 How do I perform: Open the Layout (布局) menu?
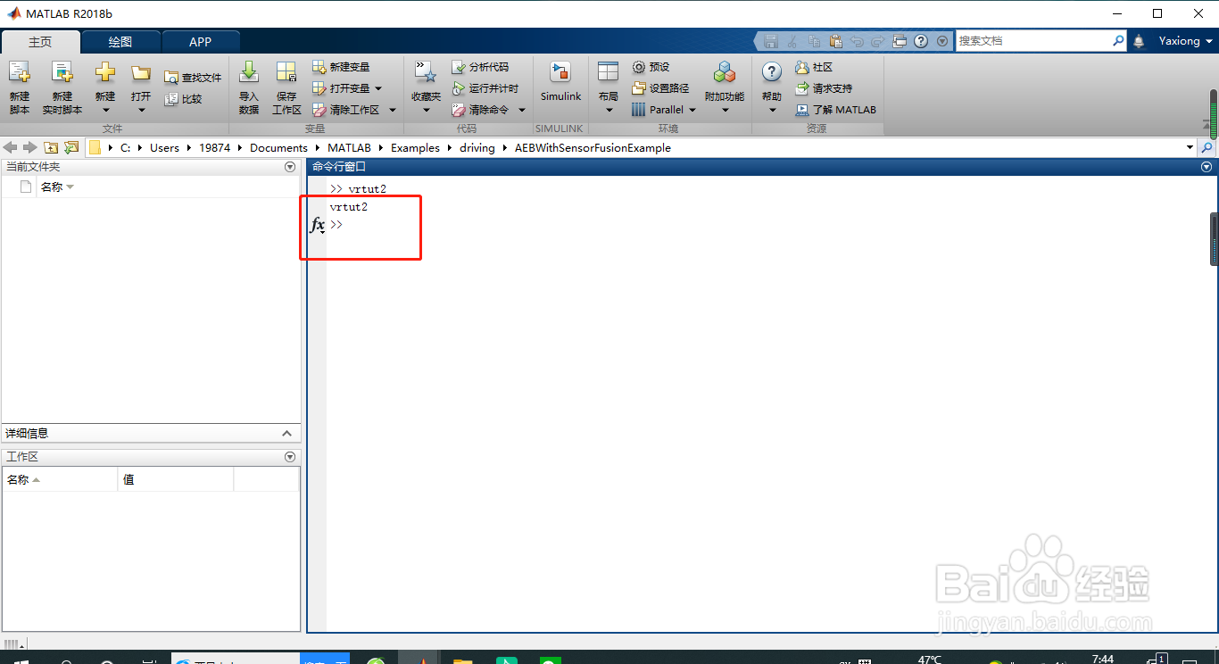pos(609,87)
